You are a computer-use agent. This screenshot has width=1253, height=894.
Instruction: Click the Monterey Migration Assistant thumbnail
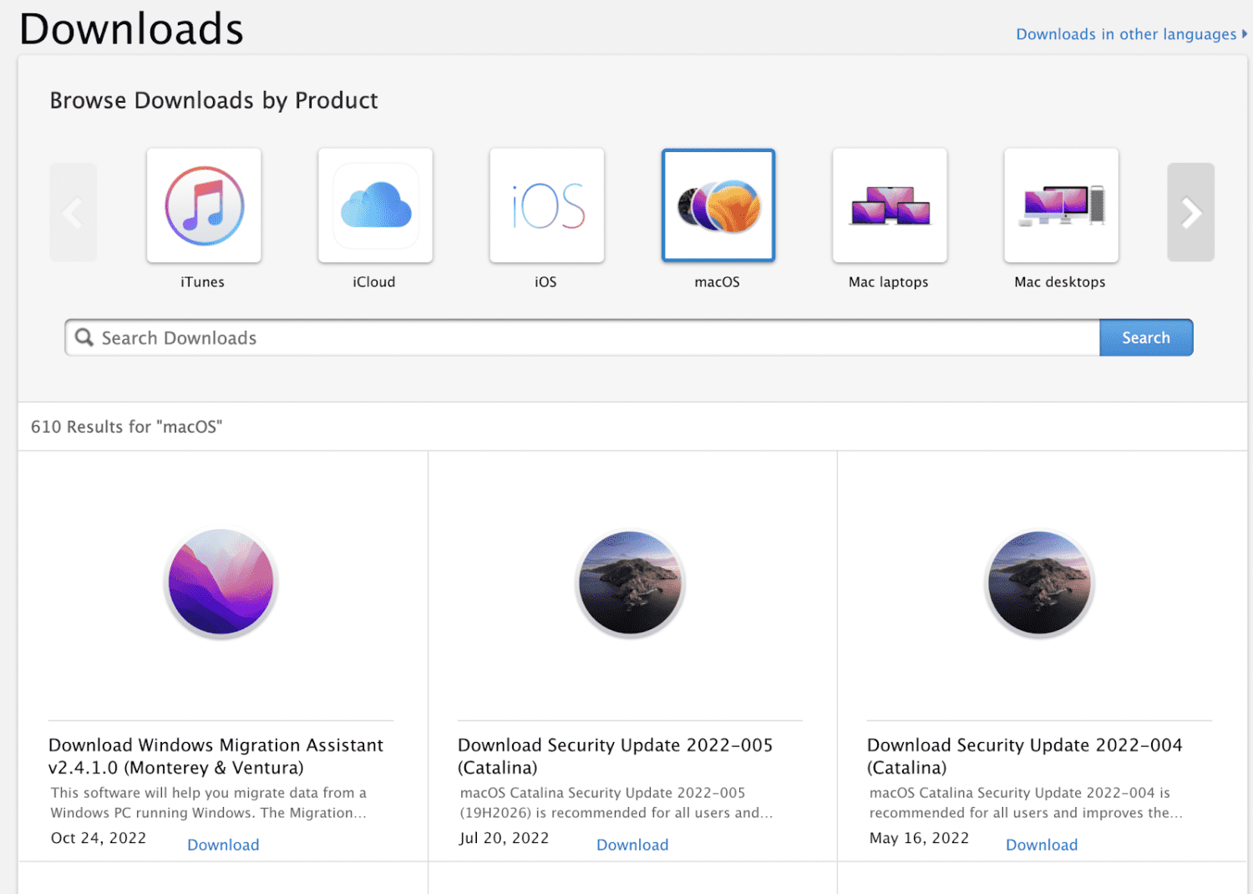[x=221, y=582]
